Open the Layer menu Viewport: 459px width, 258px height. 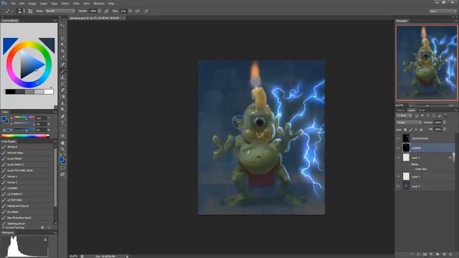click(x=44, y=4)
